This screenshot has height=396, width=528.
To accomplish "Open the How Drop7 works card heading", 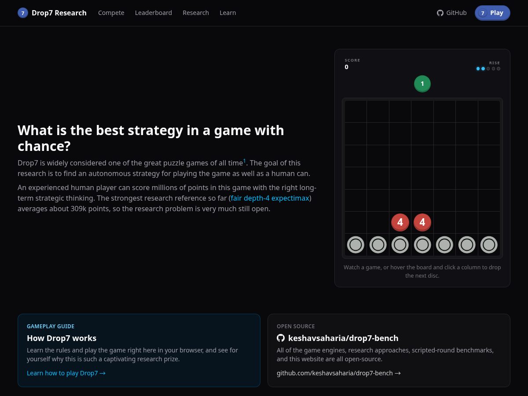I will coord(62,338).
